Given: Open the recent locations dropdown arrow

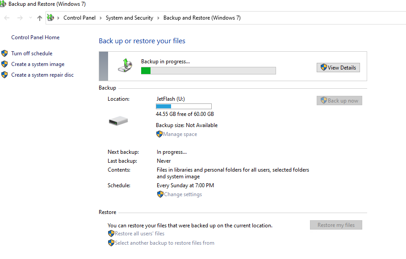Looking at the screenshot, I should point(30,18).
